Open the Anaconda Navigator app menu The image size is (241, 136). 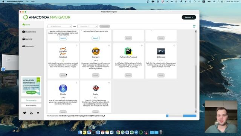(15, 2)
